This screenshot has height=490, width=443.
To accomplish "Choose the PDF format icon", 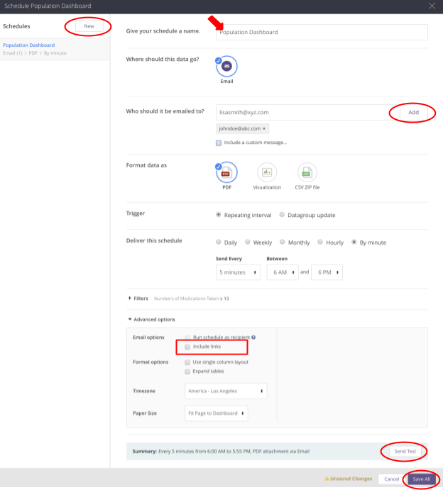I will (x=226, y=172).
